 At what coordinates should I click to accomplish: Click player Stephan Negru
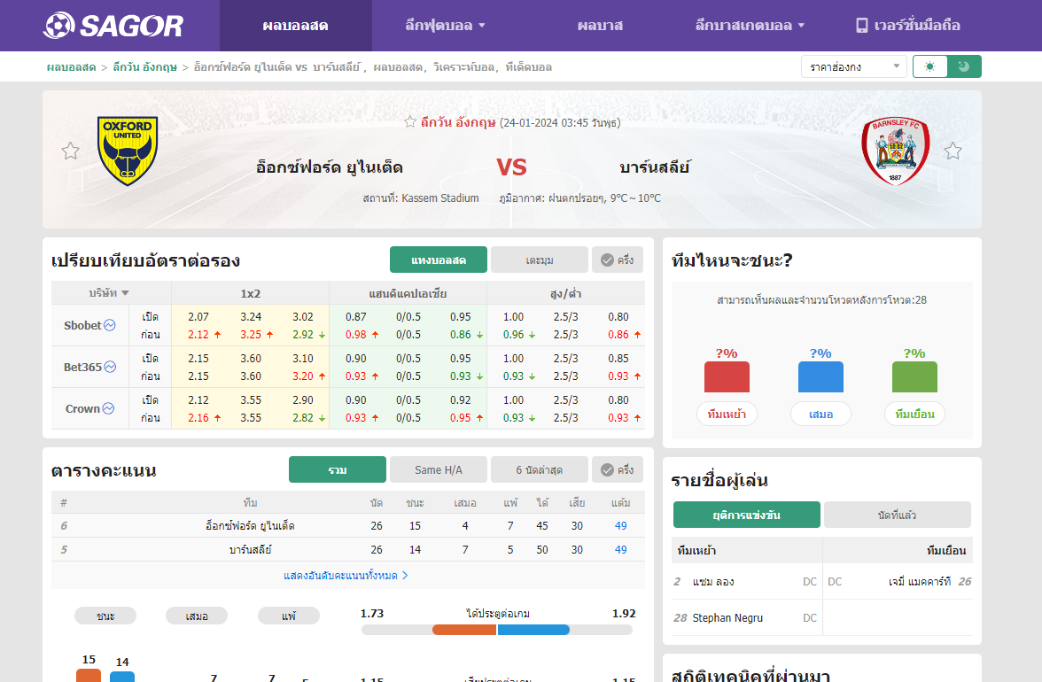[727, 617]
